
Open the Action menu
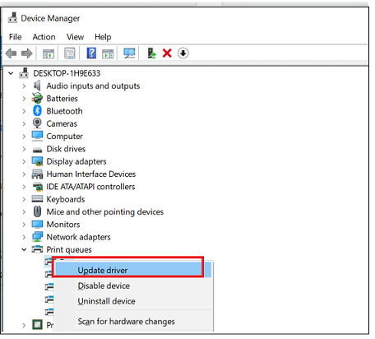coord(44,37)
